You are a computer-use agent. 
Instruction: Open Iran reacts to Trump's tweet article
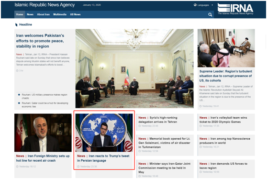(103, 158)
